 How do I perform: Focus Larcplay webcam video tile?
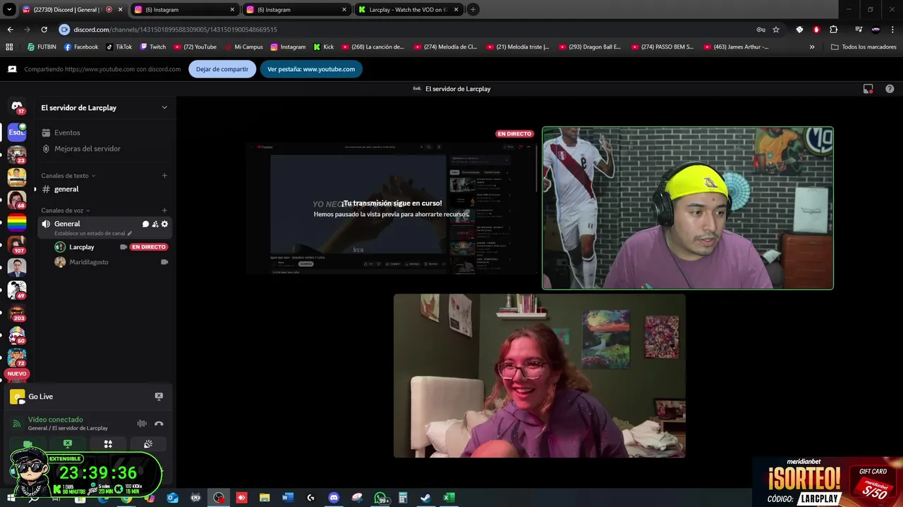tap(688, 208)
